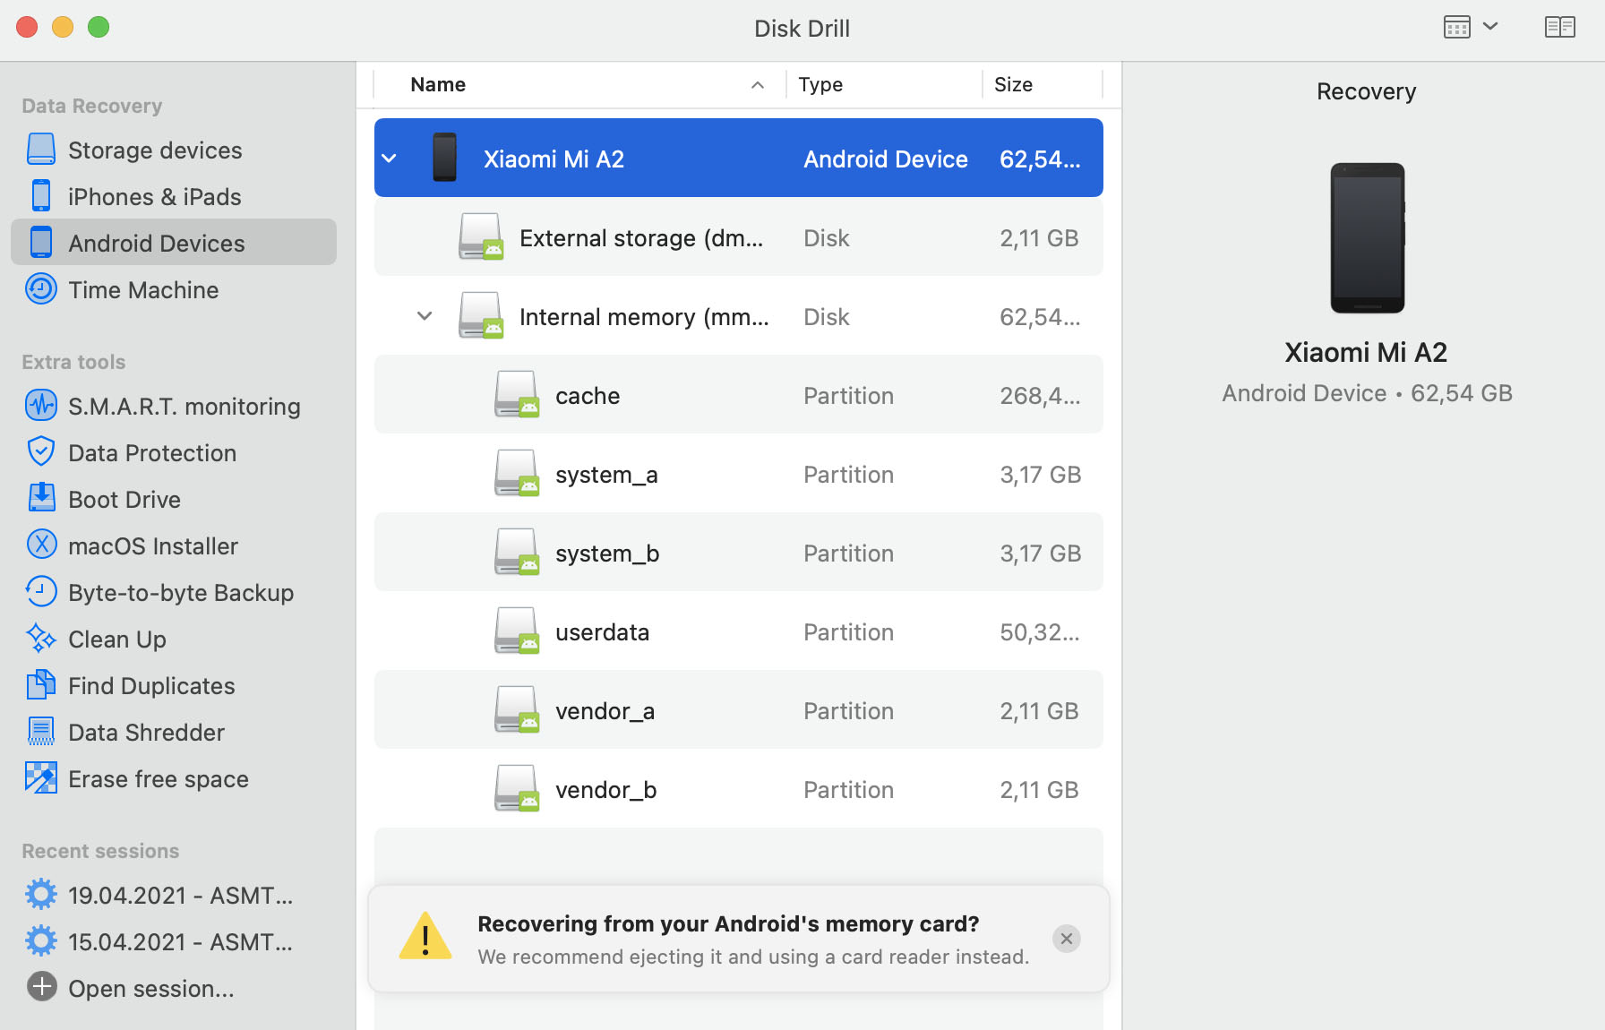Sort by the Type column header

click(820, 85)
